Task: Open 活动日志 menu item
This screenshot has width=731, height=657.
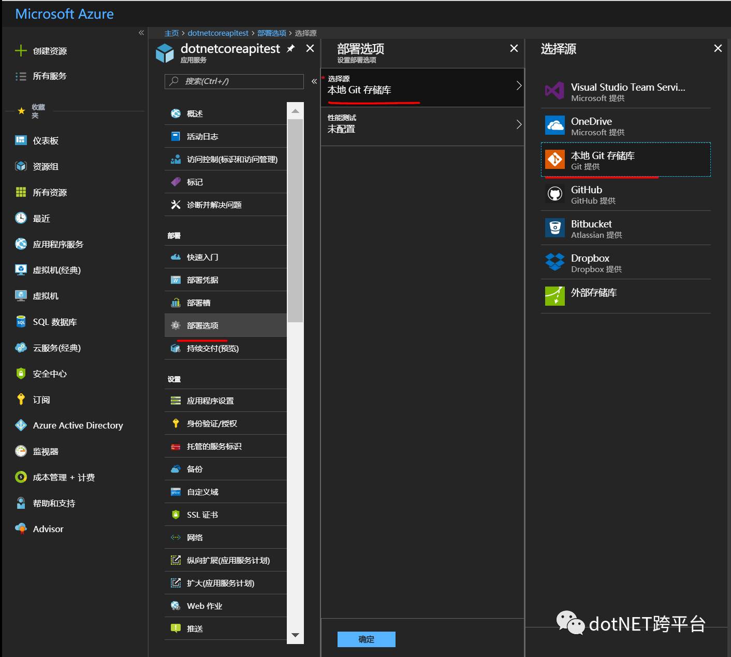Action: click(x=226, y=136)
